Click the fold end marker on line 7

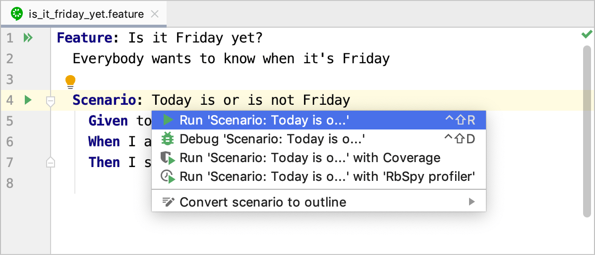(50, 162)
